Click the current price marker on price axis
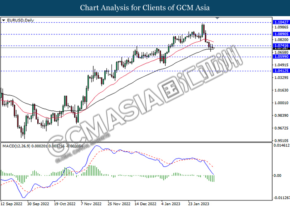 click(281, 48)
